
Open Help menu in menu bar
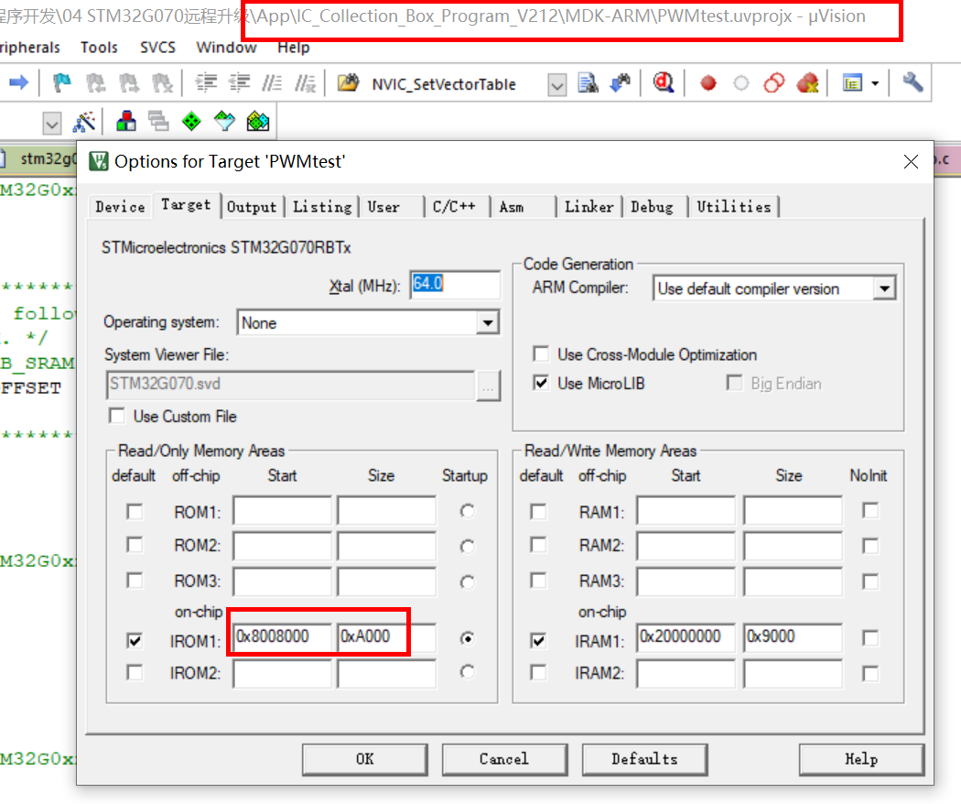(x=294, y=48)
